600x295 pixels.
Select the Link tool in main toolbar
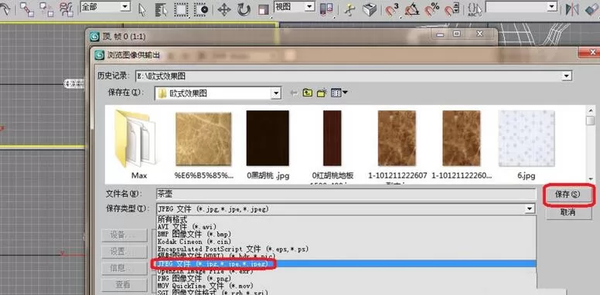tap(26, 9)
